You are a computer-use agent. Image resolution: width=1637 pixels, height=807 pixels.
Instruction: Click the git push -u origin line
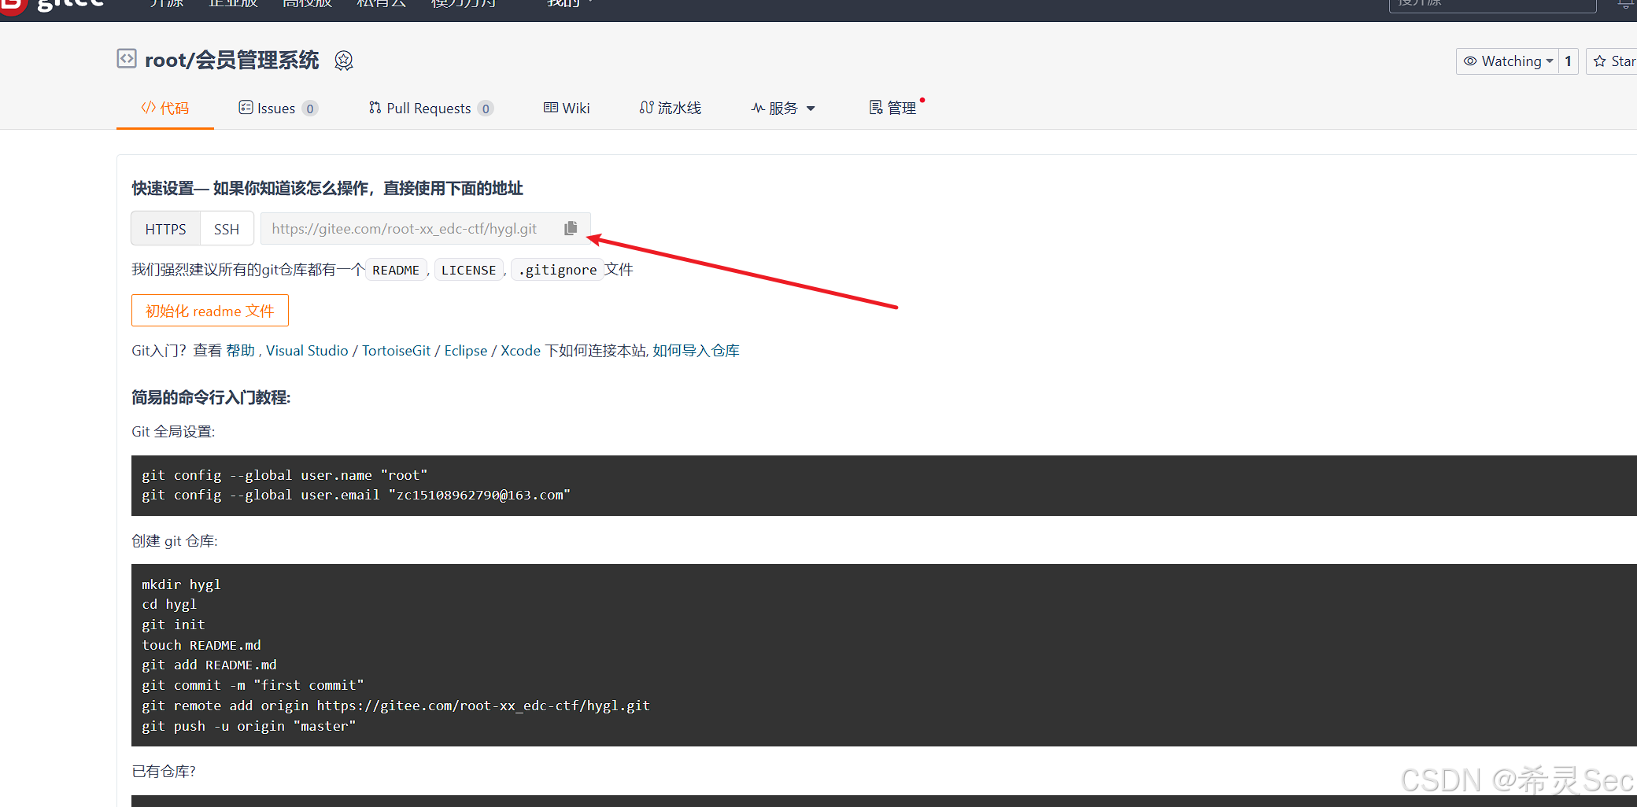click(249, 726)
